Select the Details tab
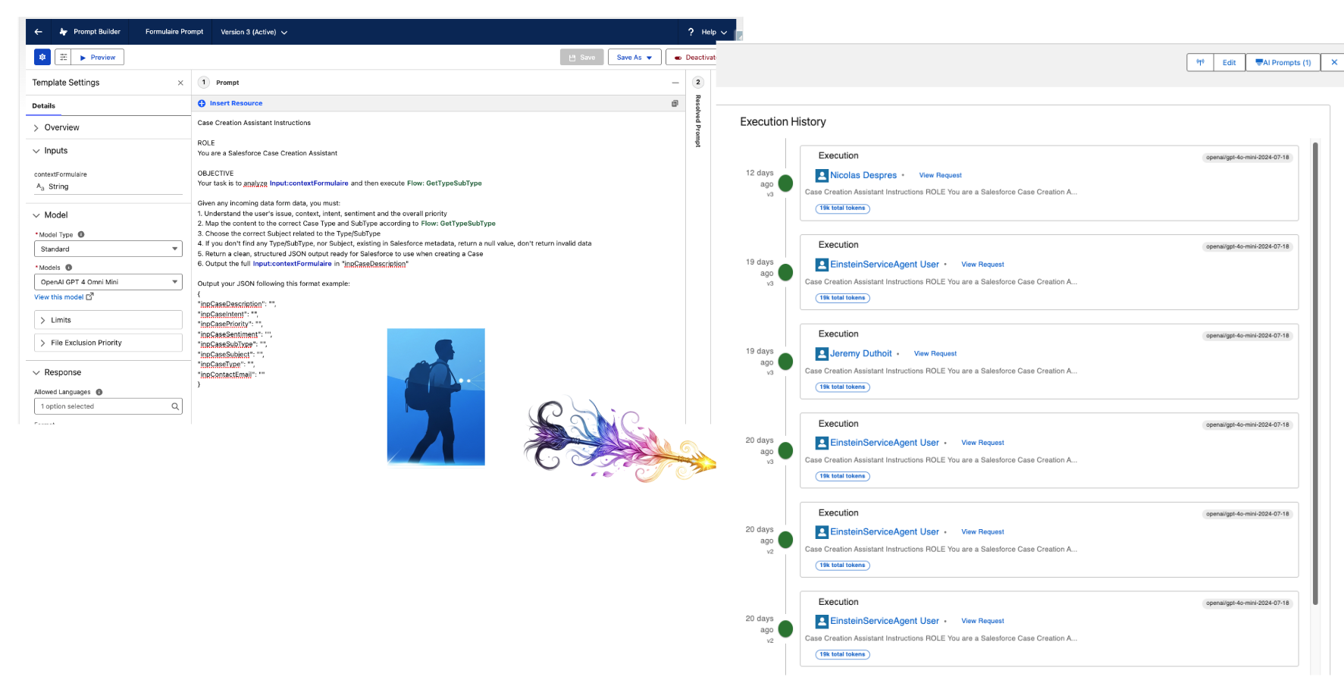1344x683 pixels. click(x=44, y=106)
